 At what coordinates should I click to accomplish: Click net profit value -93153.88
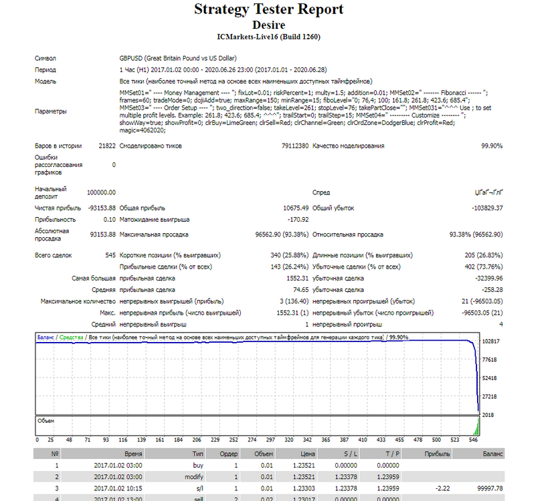(x=102, y=208)
